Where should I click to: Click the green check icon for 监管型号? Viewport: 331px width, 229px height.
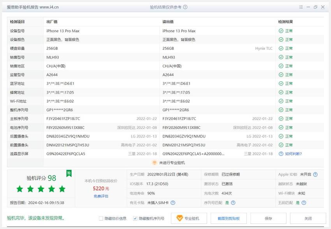[x=281, y=75]
